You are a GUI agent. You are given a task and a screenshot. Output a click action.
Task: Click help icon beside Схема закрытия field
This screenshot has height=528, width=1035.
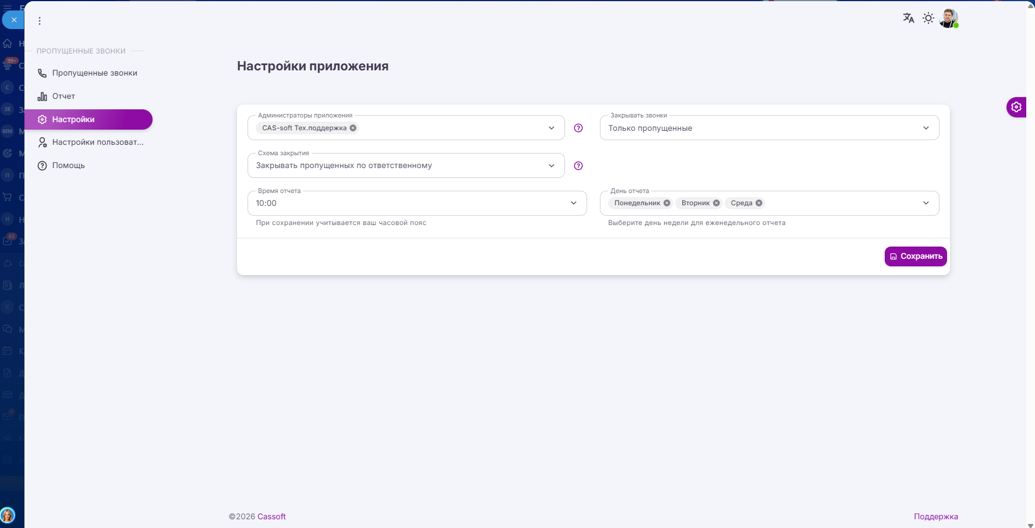tap(578, 166)
